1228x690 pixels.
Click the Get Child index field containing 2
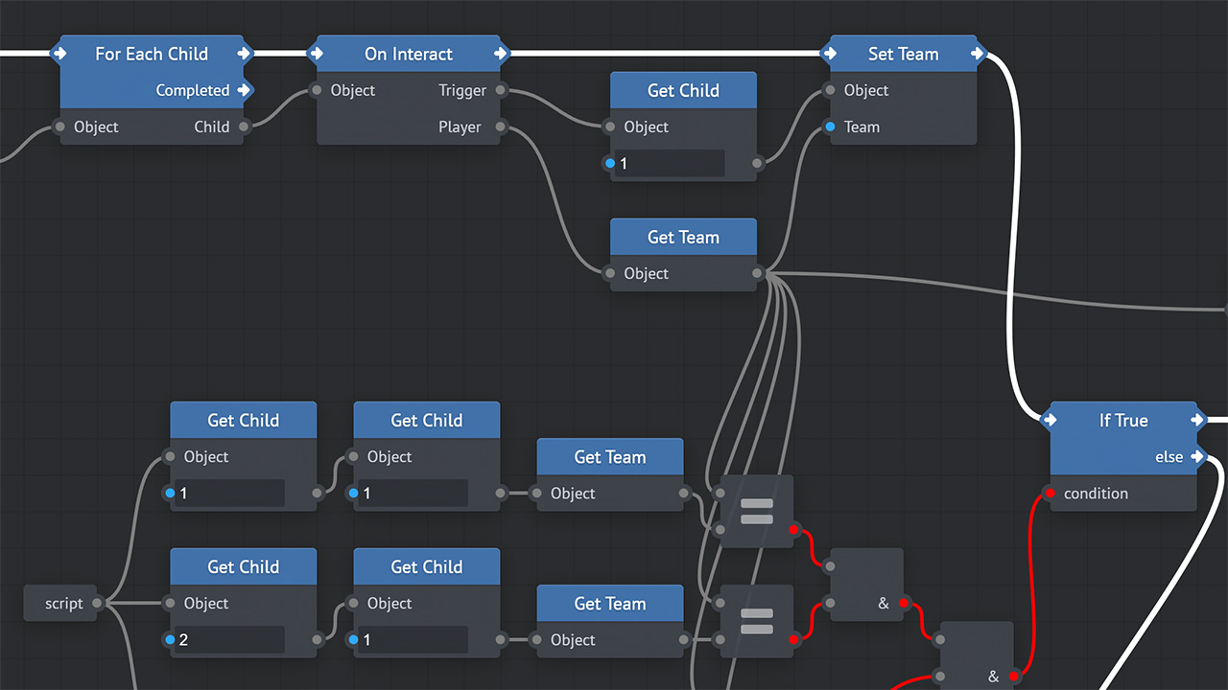tap(230, 639)
